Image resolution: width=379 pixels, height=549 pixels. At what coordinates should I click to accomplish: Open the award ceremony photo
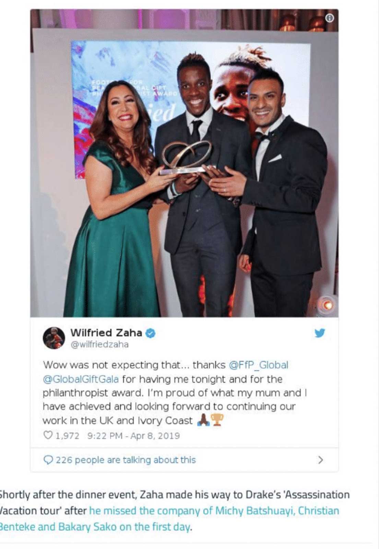click(184, 163)
